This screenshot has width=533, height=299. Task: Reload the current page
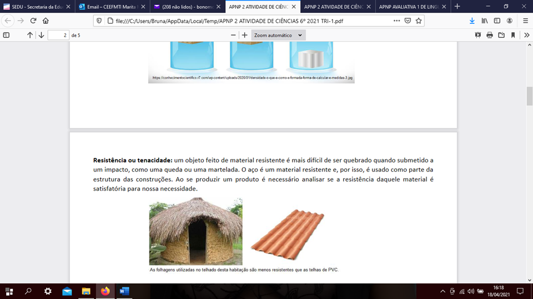(x=33, y=20)
